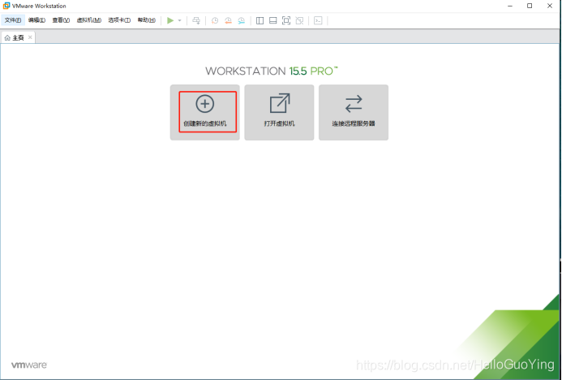The image size is (562, 380).
Task: Enter full screen mode icon
Action: click(x=286, y=20)
